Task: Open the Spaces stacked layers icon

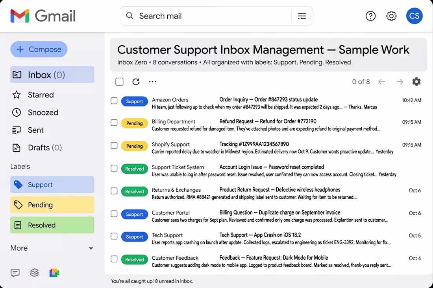Action: [35, 273]
